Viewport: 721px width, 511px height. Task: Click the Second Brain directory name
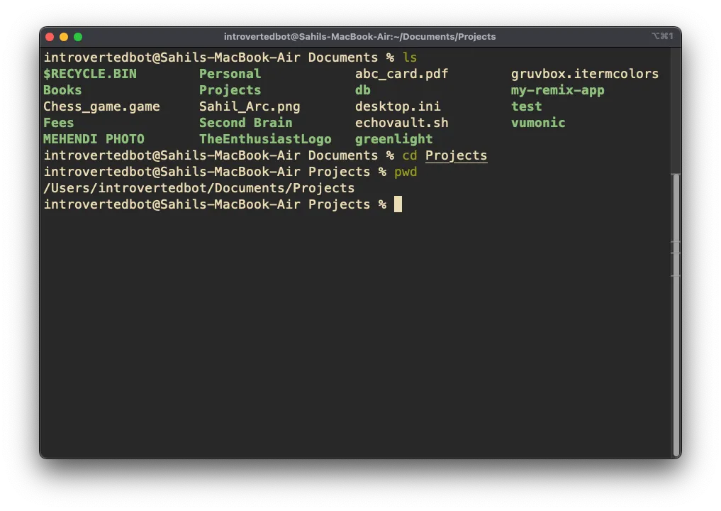coord(245,123)
